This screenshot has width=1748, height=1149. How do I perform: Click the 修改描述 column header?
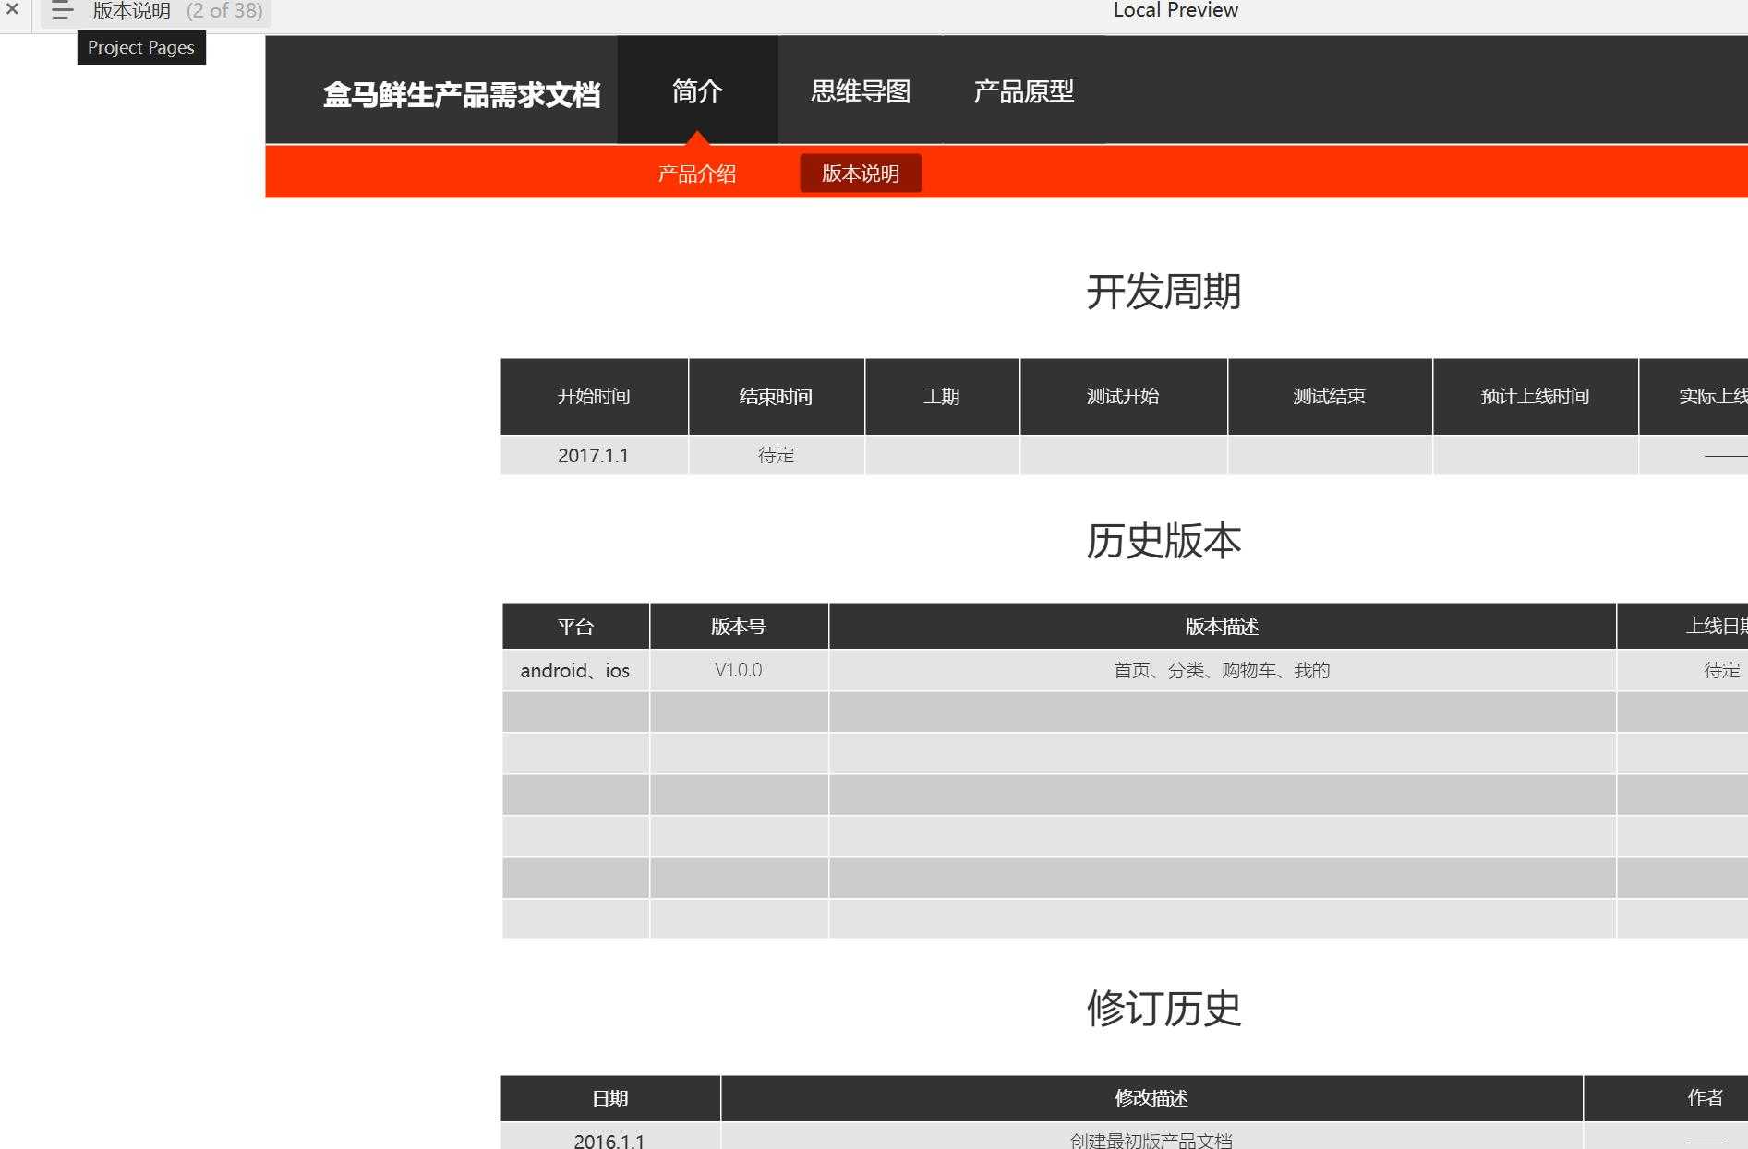(1151, 1098)
